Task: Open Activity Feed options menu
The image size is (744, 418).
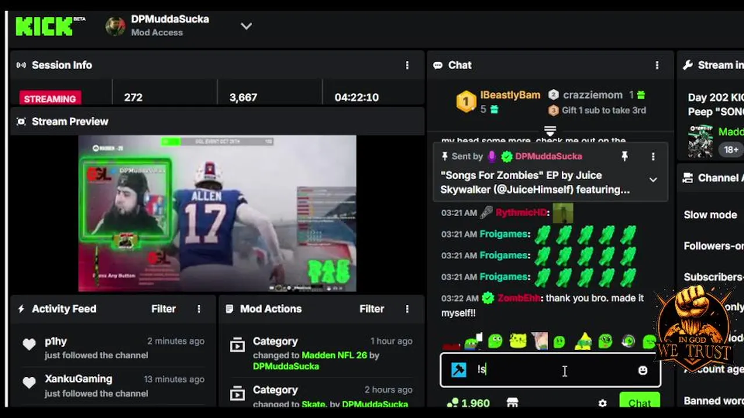Action: point(199,309)
